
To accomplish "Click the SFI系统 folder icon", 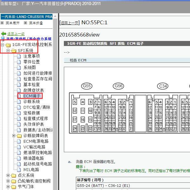I will click(x=14, y=51).
